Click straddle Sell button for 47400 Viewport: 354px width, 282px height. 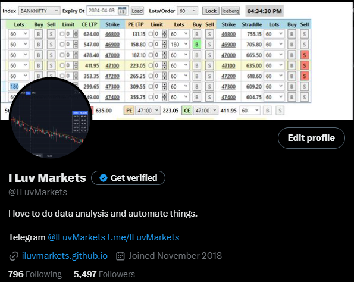click(x=305, y=97)
